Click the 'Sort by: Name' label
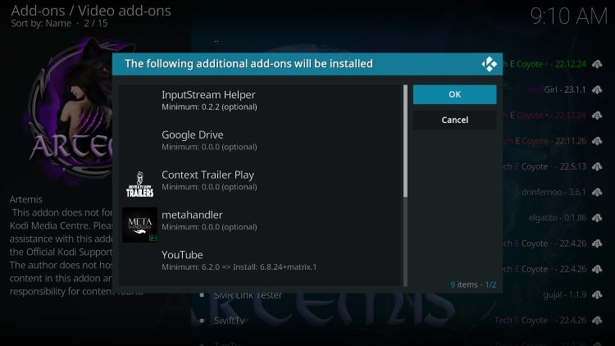 coord(41,24)
